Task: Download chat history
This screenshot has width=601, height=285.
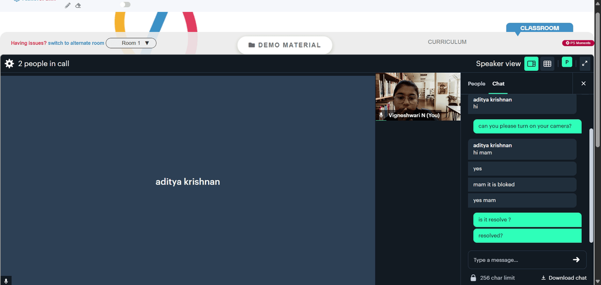Action: click(564, 278)
